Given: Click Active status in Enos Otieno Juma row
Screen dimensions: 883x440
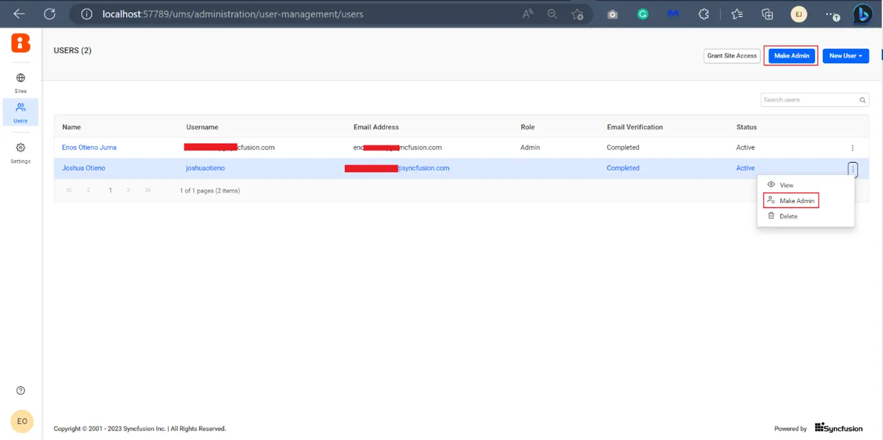Looking at the screenshot, I should (x=745, y=147).
